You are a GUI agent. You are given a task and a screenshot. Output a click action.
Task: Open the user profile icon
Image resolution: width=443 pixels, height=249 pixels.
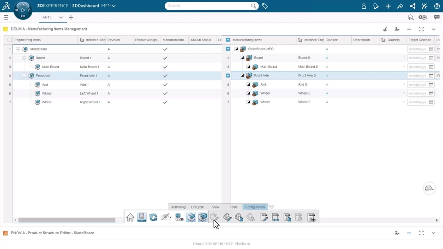(364, 6)
